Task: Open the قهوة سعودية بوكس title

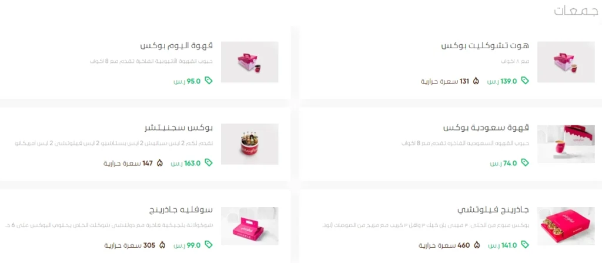Action: pyautogui.click(x=486, y=128)
